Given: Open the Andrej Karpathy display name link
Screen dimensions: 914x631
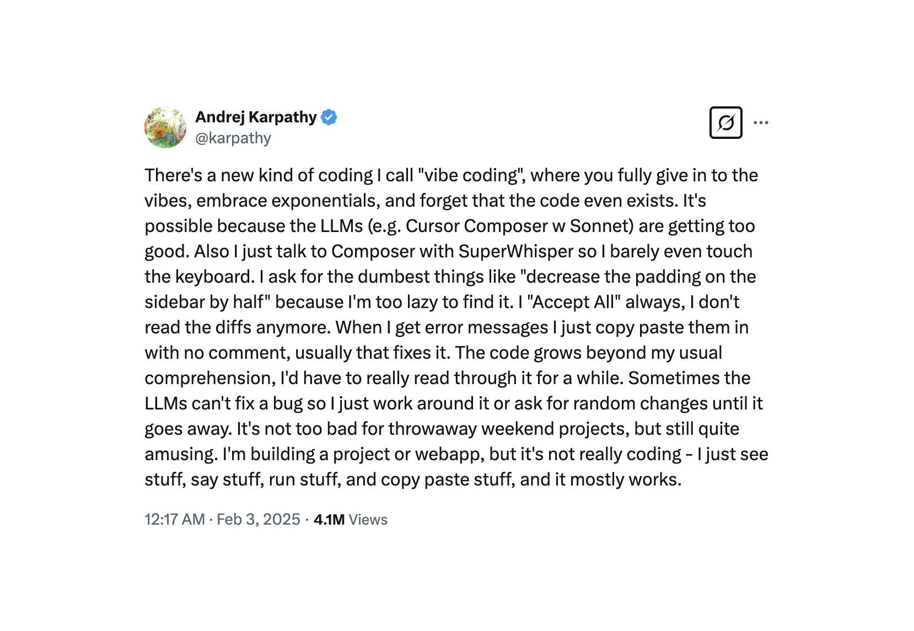Looking at the screenshot, I should (256, 117).
